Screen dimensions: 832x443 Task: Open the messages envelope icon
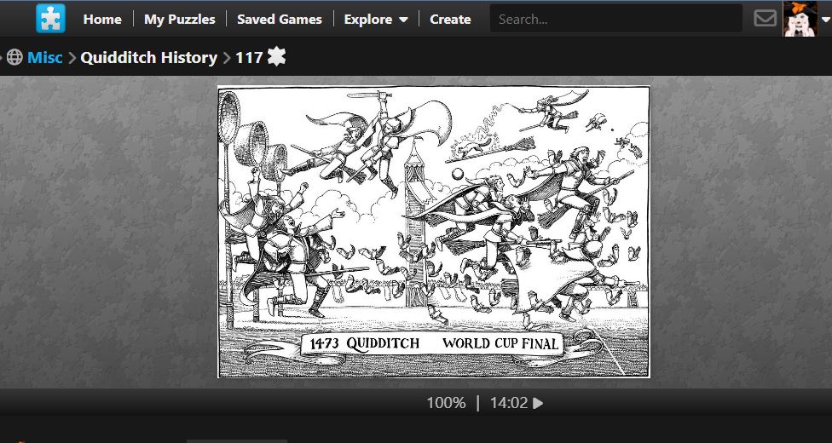pyautogui.click(x=765, y=19)
